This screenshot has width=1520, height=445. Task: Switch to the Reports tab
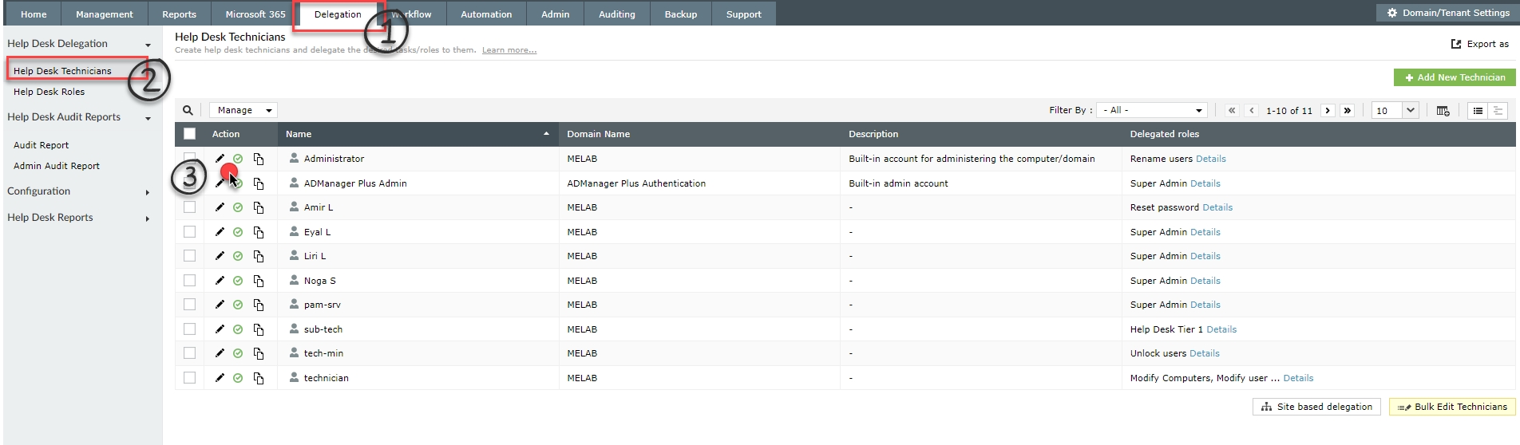tap(179, 14)
